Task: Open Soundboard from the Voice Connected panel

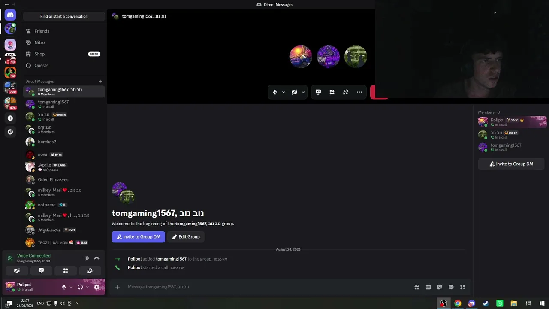Action: click(90, 271)
